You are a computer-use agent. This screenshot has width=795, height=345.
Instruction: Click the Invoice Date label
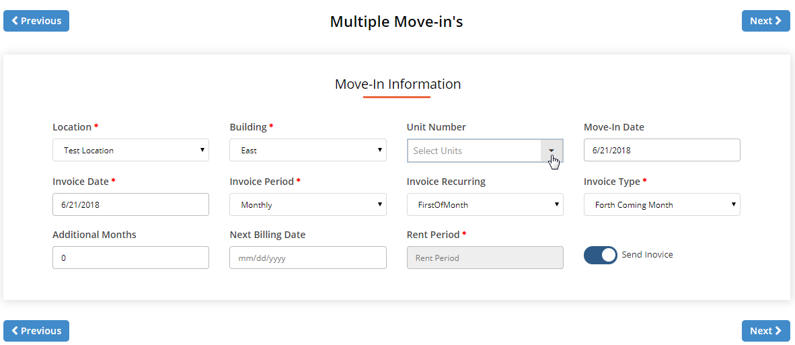81,182
